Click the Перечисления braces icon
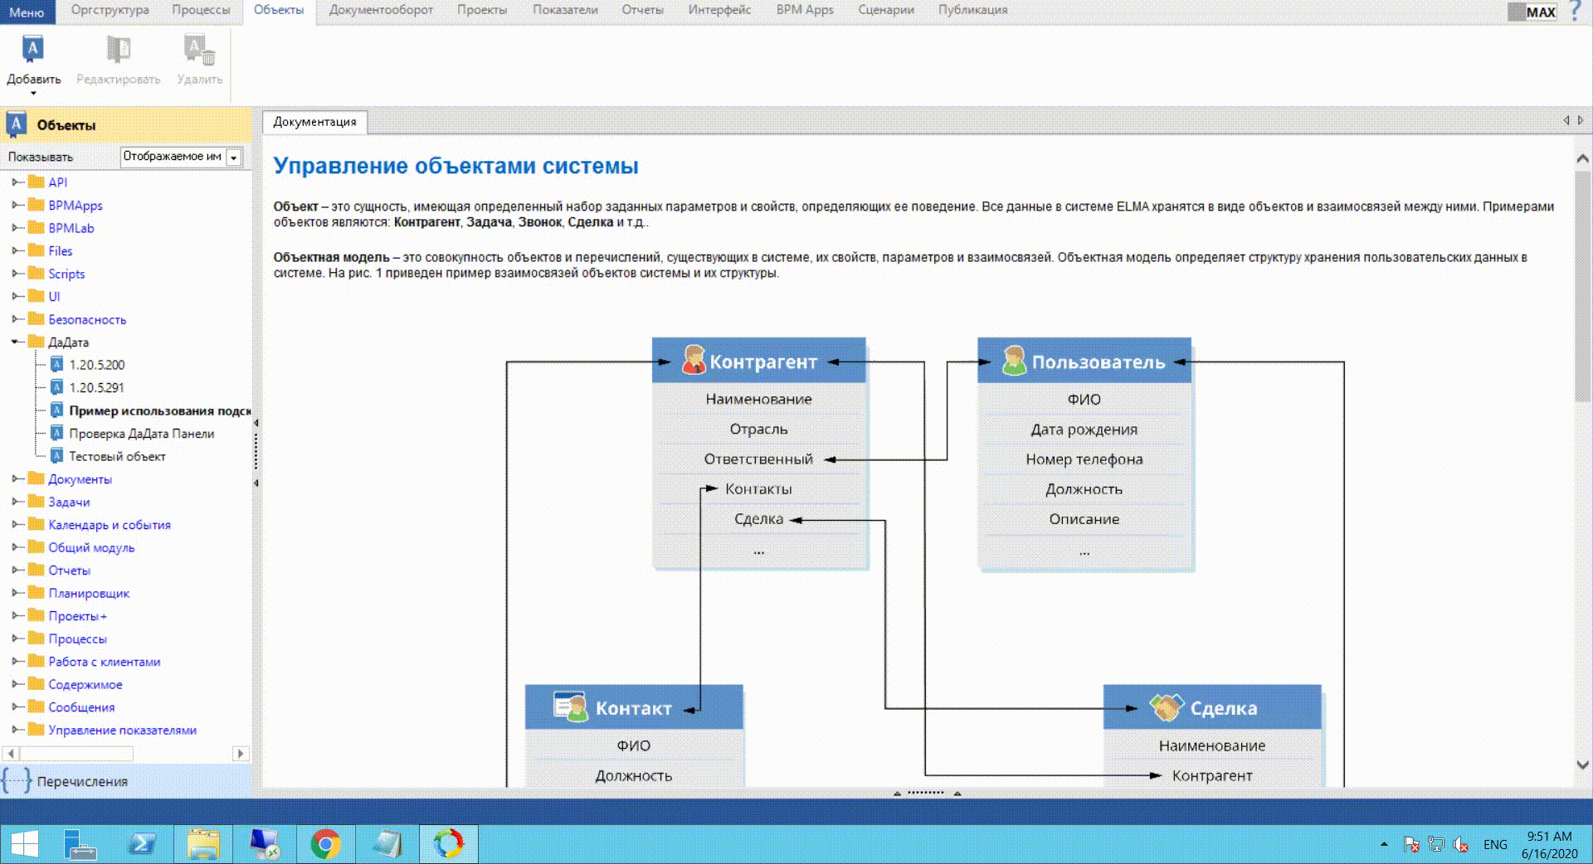The height and width of the screenshot is (864, 1593). (17, 781)
